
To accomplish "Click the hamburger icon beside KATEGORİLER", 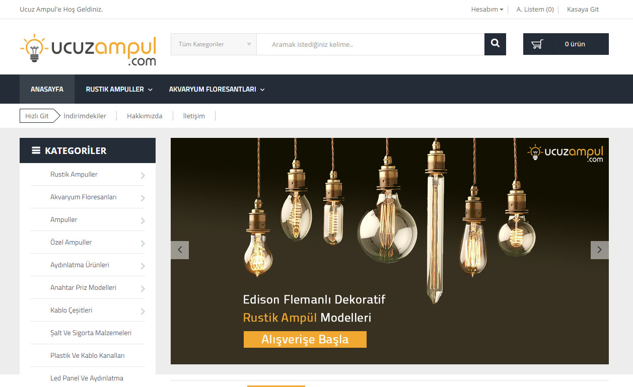I will 36,150.
